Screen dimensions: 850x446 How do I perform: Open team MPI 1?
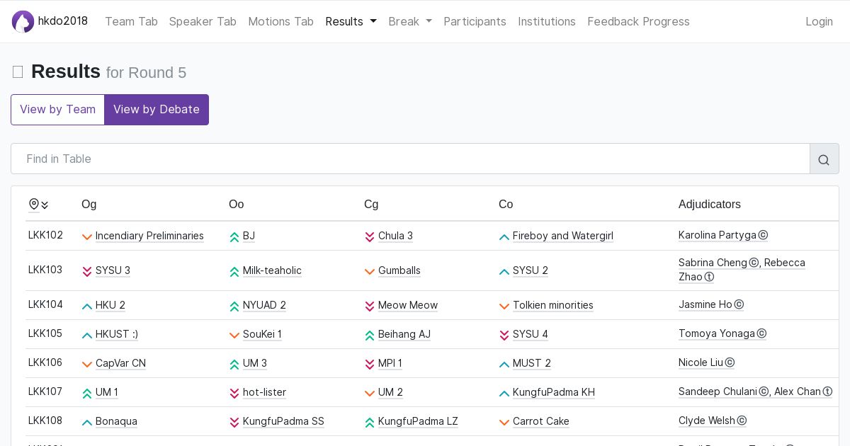pos(390,363)
